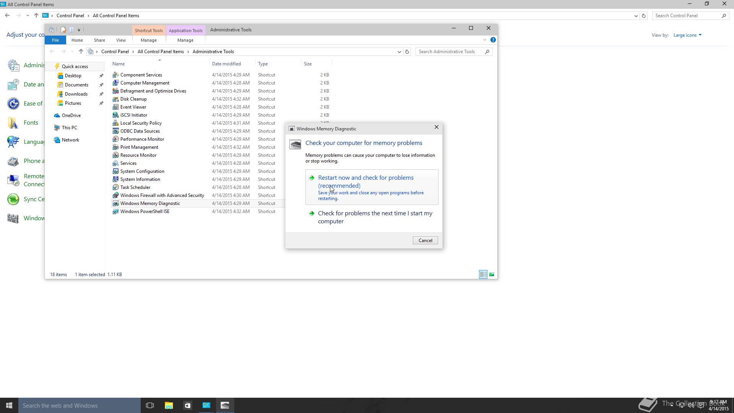The height and width of the screenshot is (413, 734).
Task: Select the Resource Monitor icon
Action: [x=115, y=155]
